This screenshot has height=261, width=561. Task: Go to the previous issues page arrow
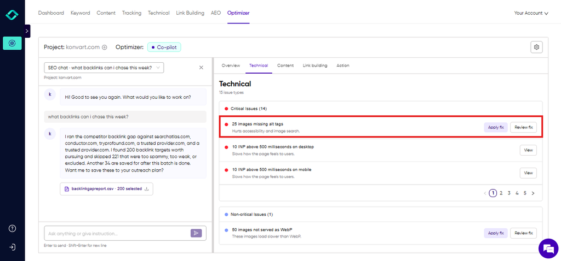point(485,193)
